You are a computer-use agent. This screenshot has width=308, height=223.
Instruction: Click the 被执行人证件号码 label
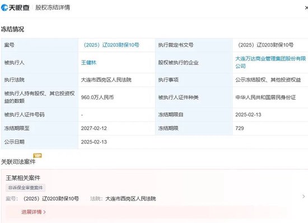(24, 115)
